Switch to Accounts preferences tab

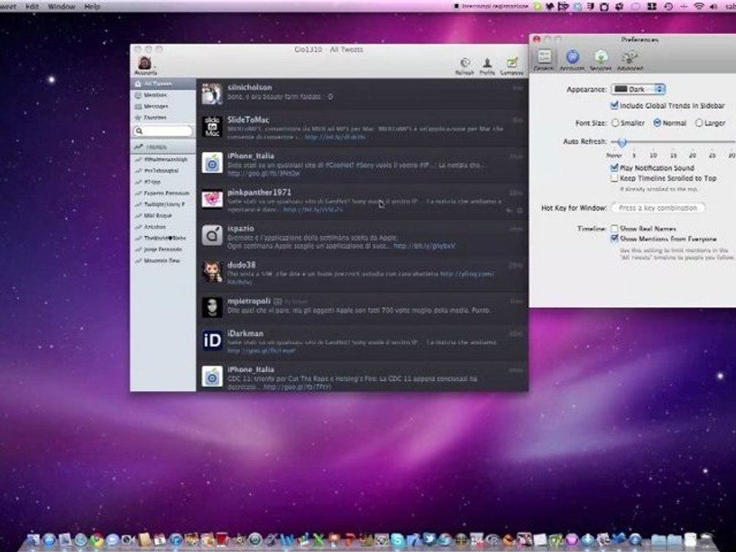point(572,60)
